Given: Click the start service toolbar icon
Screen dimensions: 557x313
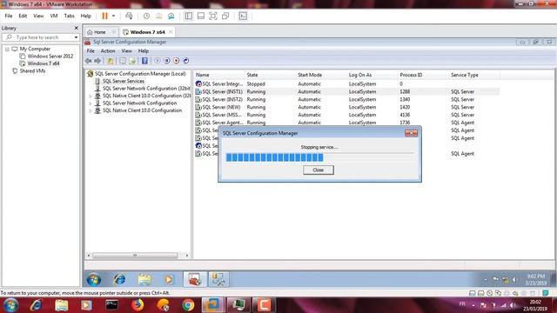Looking at the screenshot, I should point(157,61).
